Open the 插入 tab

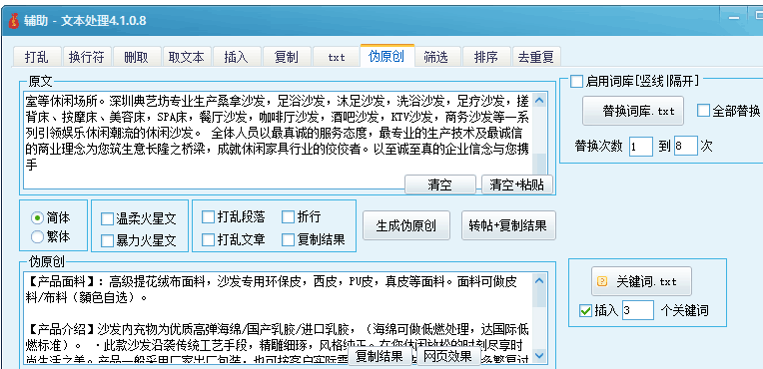(x=237, y=57)
